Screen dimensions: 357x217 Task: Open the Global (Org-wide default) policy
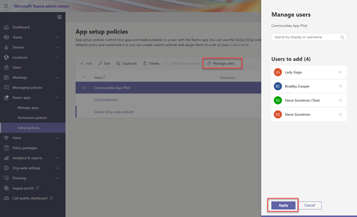coord(114,112)
